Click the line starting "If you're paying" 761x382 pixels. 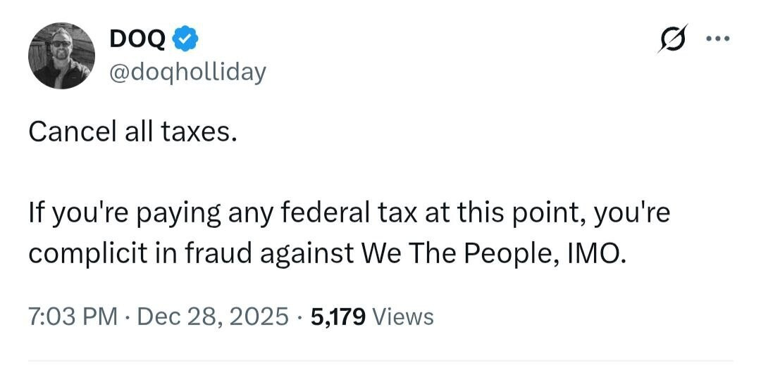click(349, 212)
